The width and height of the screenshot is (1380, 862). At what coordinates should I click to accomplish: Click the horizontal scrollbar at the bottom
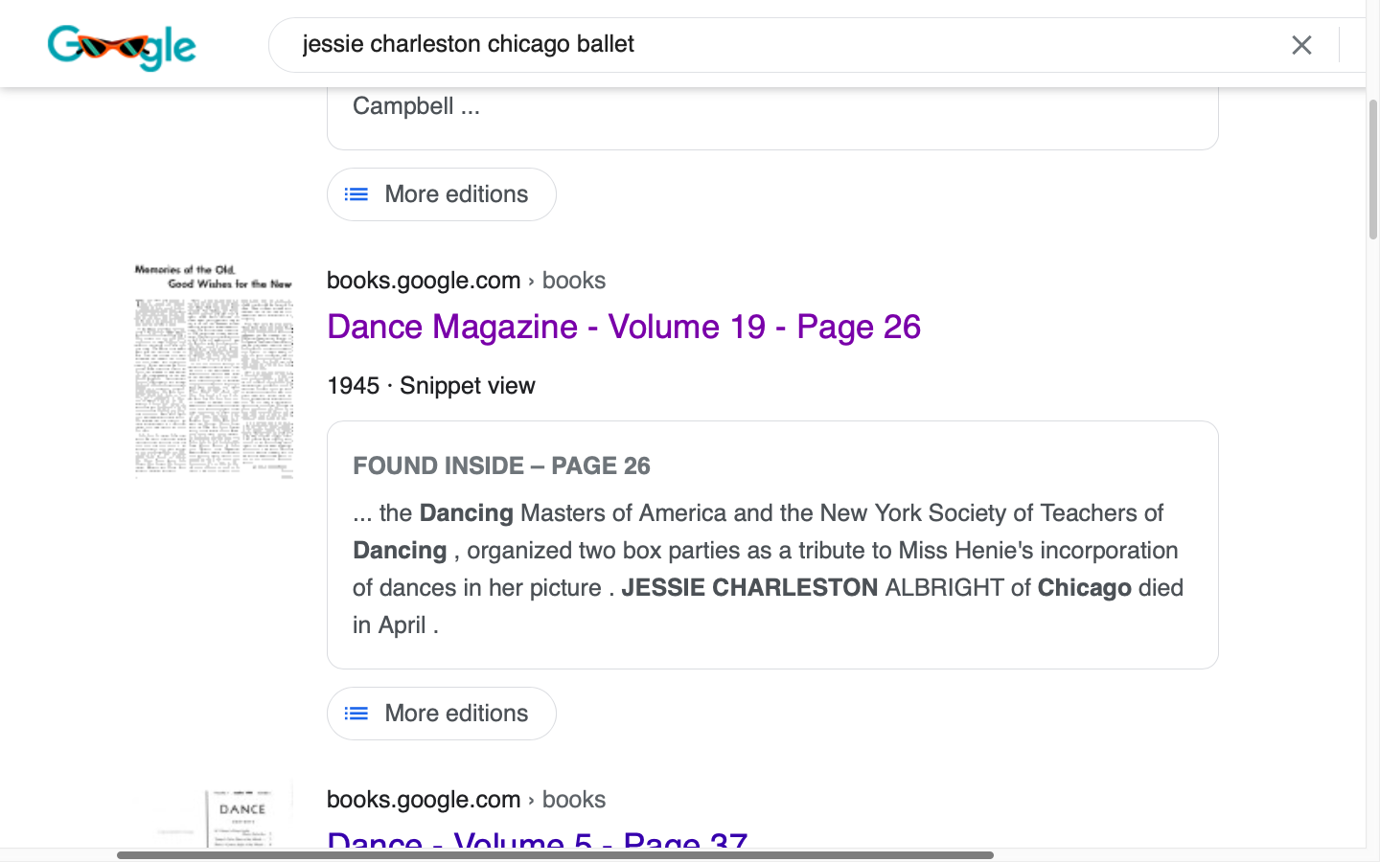[555, 854]
